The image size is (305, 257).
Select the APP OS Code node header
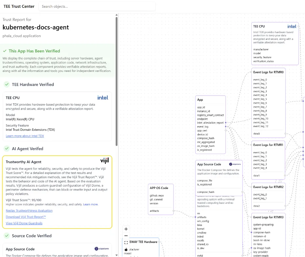[159, 188]
